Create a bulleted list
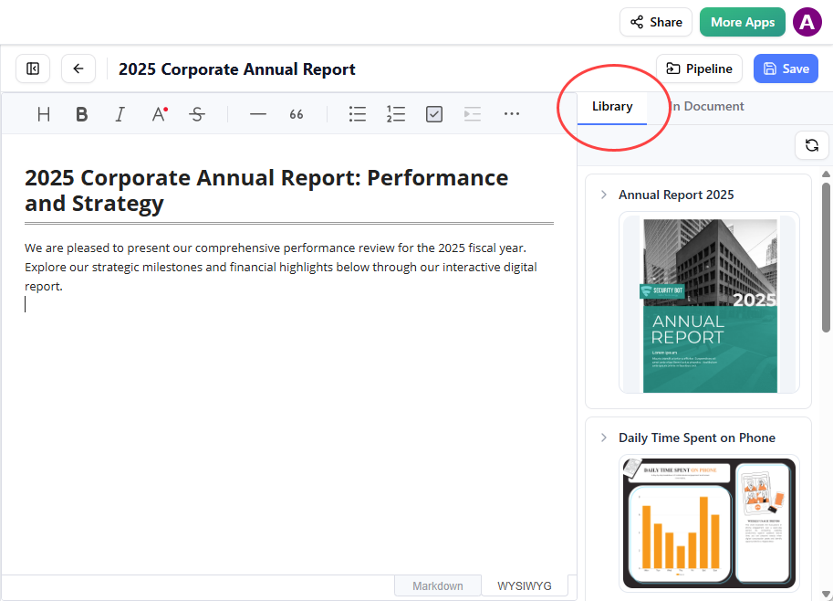 coord(358,114)
